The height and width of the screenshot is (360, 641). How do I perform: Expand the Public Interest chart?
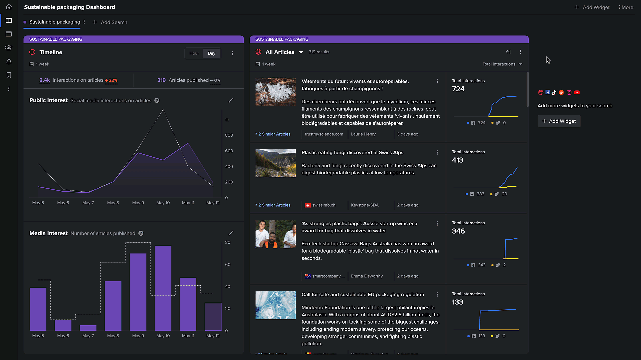pyautogui.click(x=231, y=100)
